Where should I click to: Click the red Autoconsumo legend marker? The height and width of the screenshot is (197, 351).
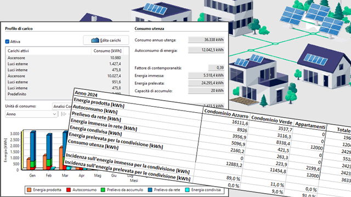(69, 190)
